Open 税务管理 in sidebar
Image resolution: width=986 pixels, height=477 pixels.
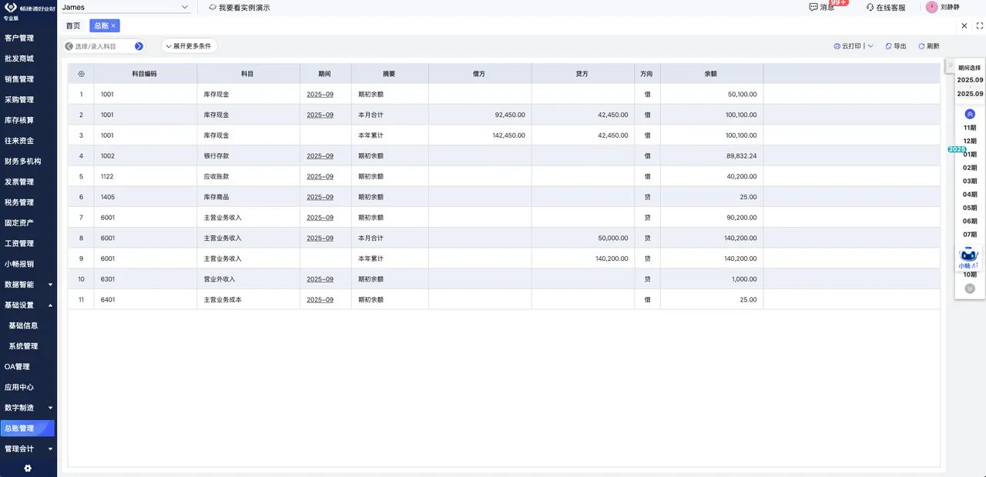pos(19,202)
